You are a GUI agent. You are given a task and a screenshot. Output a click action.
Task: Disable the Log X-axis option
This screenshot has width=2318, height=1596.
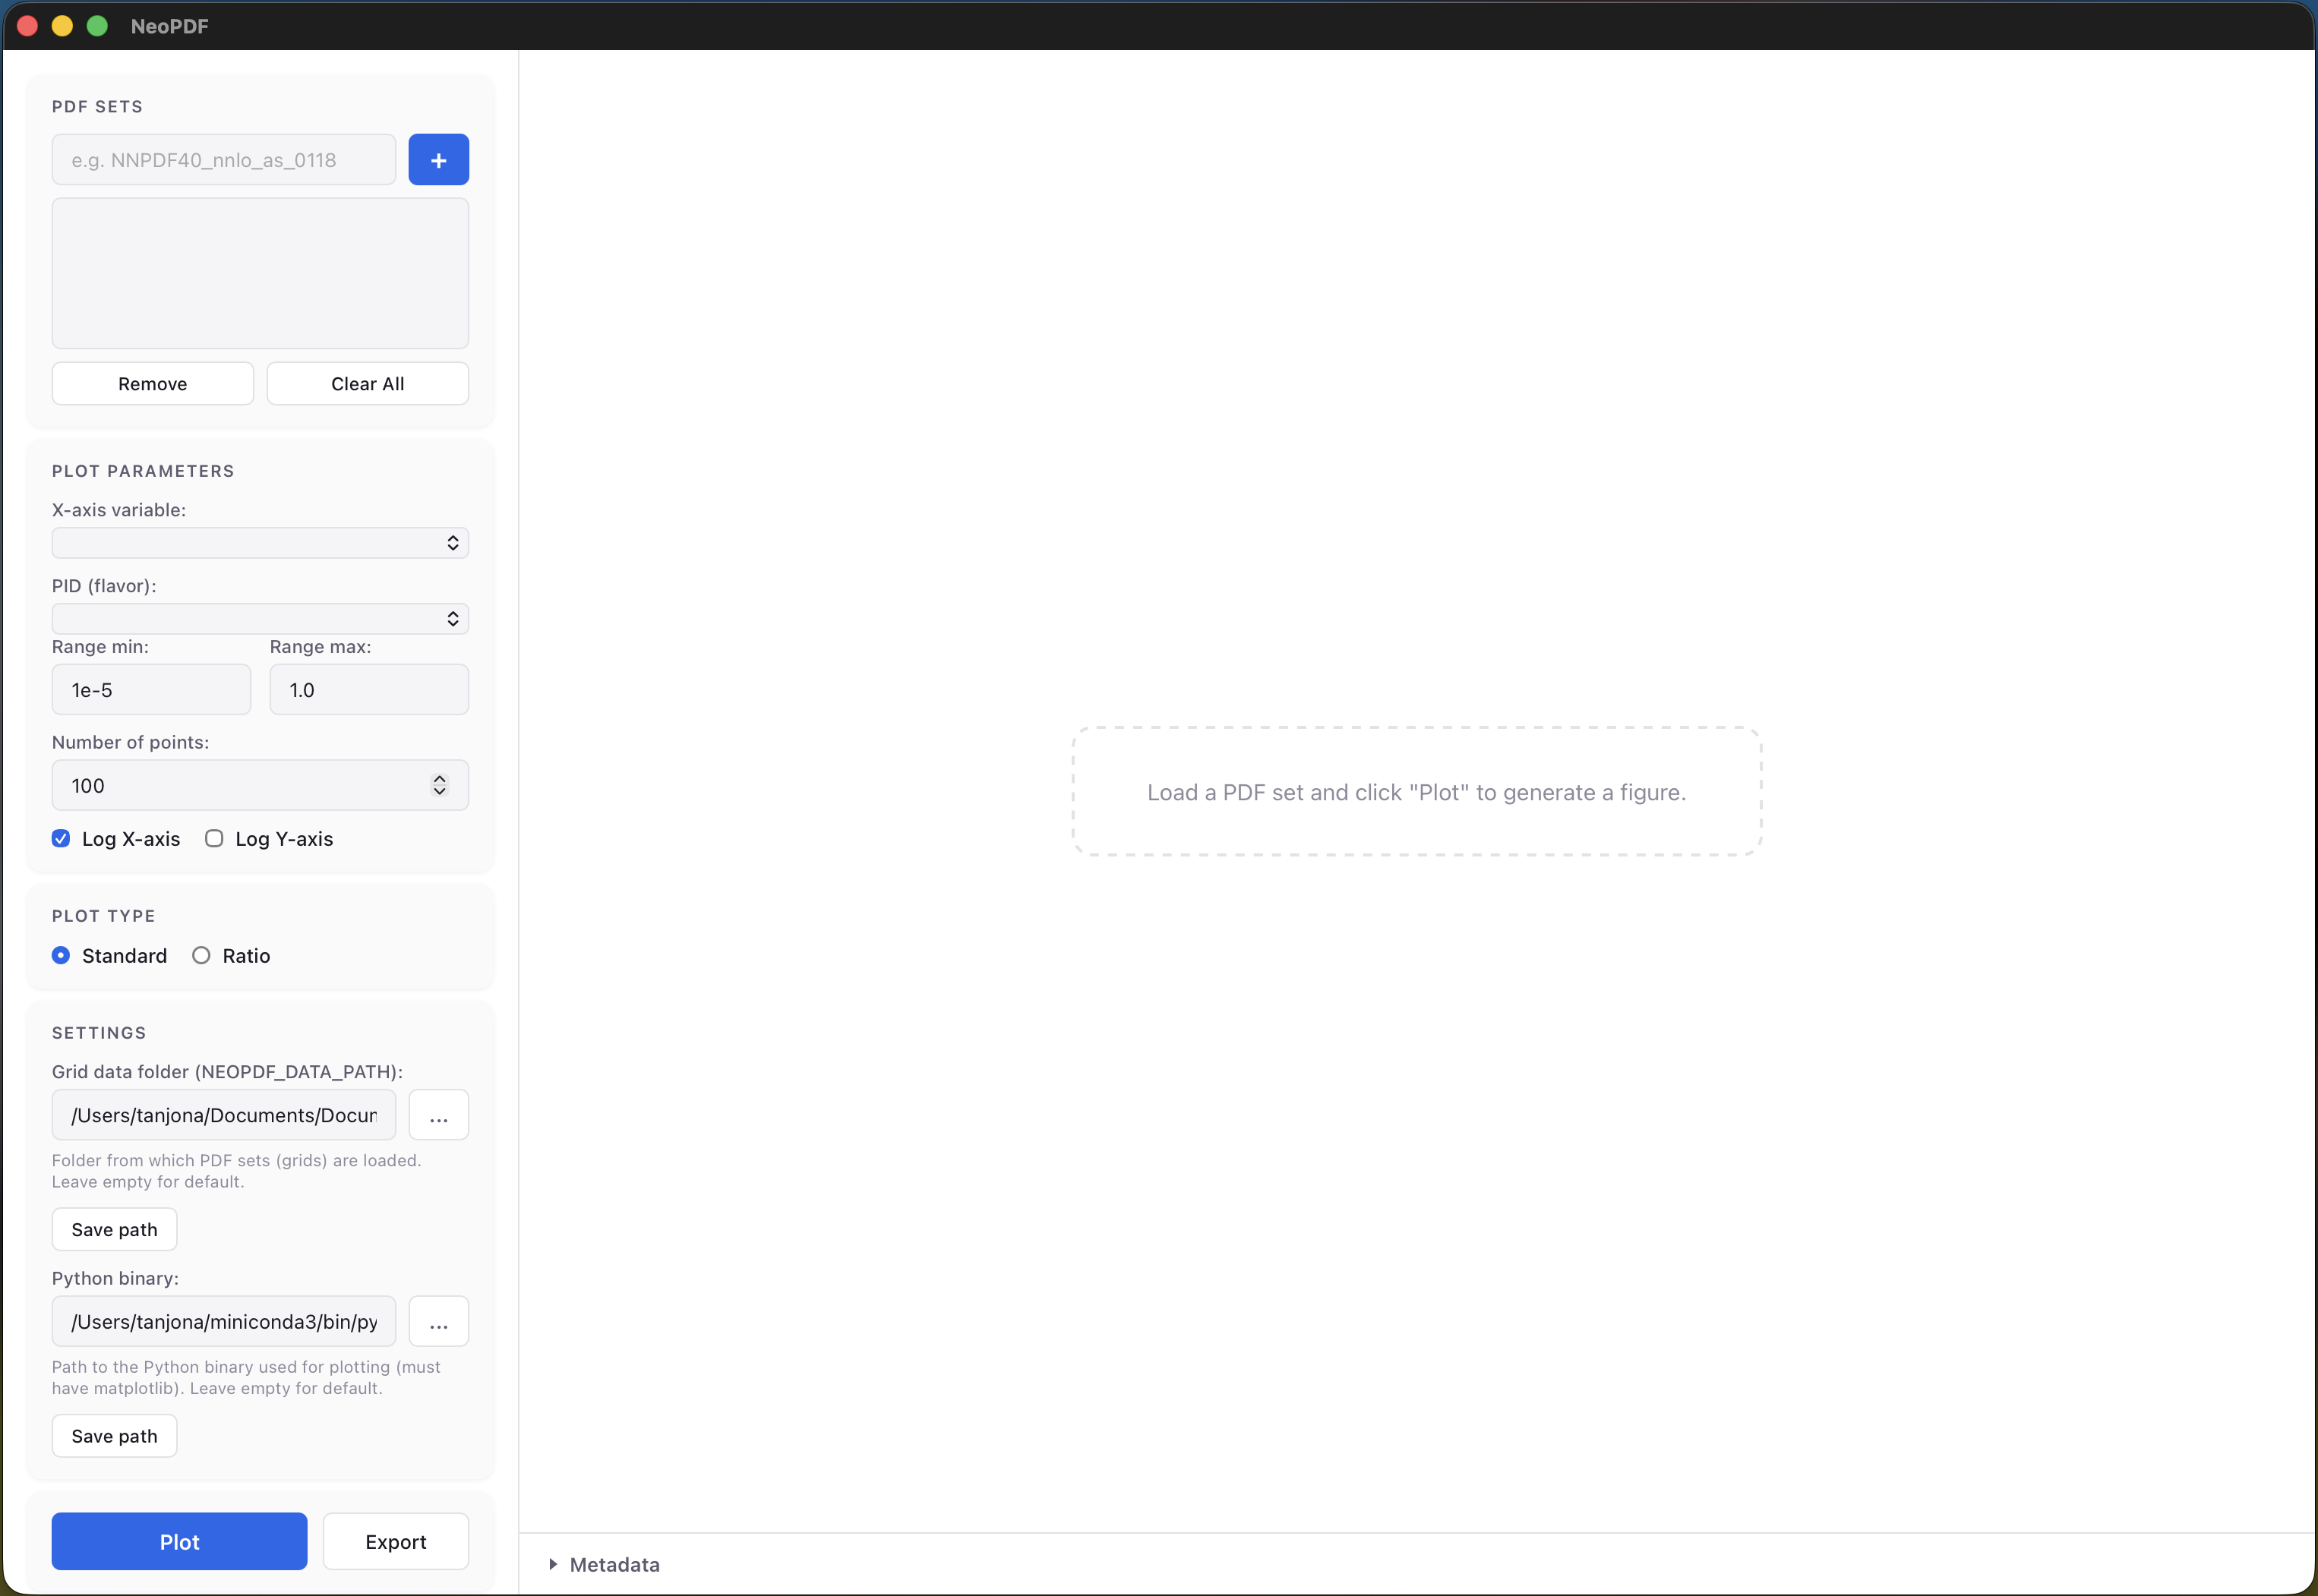point(61,838)
